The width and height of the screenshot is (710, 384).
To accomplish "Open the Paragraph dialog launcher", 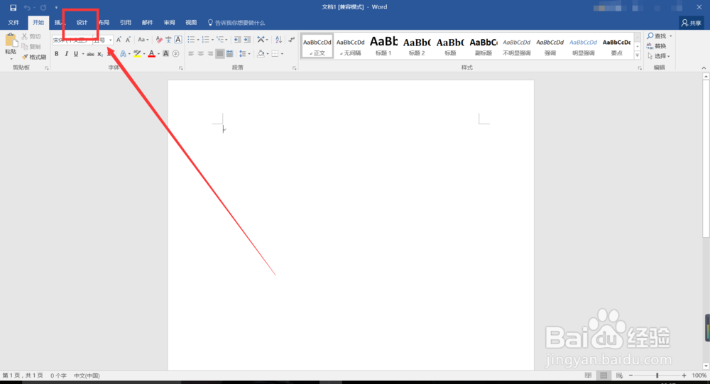I will (x=295, y=68).
